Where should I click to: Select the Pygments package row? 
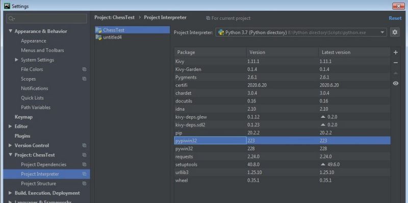[x=283, y=78]
